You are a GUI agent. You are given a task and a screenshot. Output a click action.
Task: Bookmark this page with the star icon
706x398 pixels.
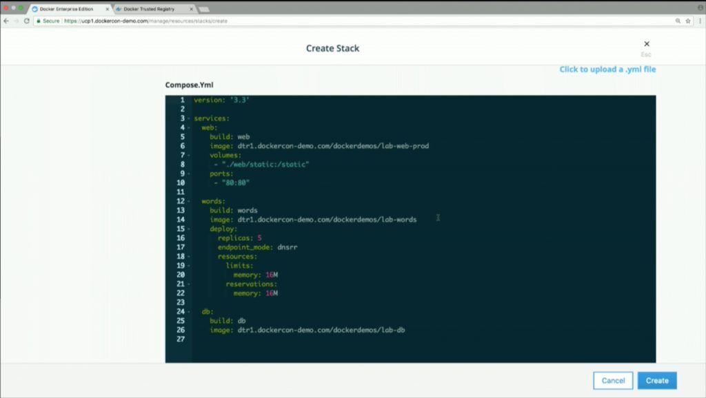(688, 21)
